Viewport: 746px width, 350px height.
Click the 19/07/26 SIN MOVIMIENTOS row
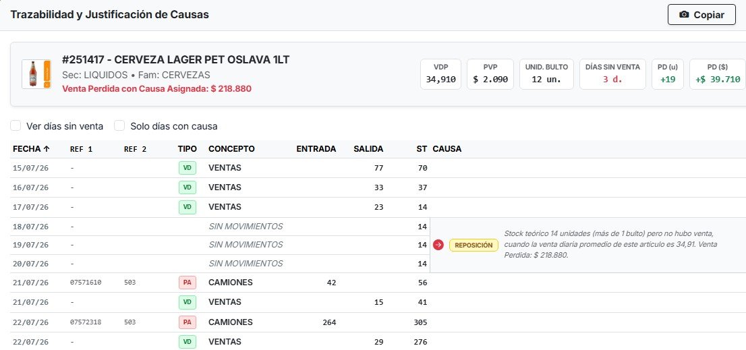click(x=220, y=245)
